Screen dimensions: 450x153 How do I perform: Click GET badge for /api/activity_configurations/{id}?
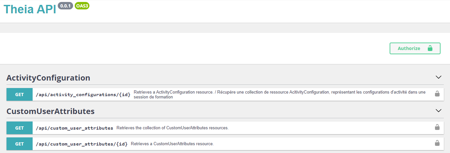(20, 95)
